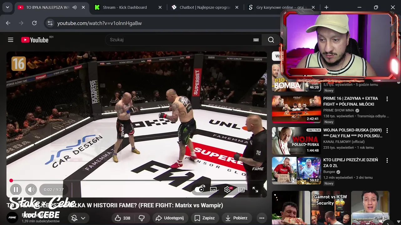Open Gamrot vs KSW Security short
Image resolution: width=401 pixels, height=225 pixels.
point(331,208)
